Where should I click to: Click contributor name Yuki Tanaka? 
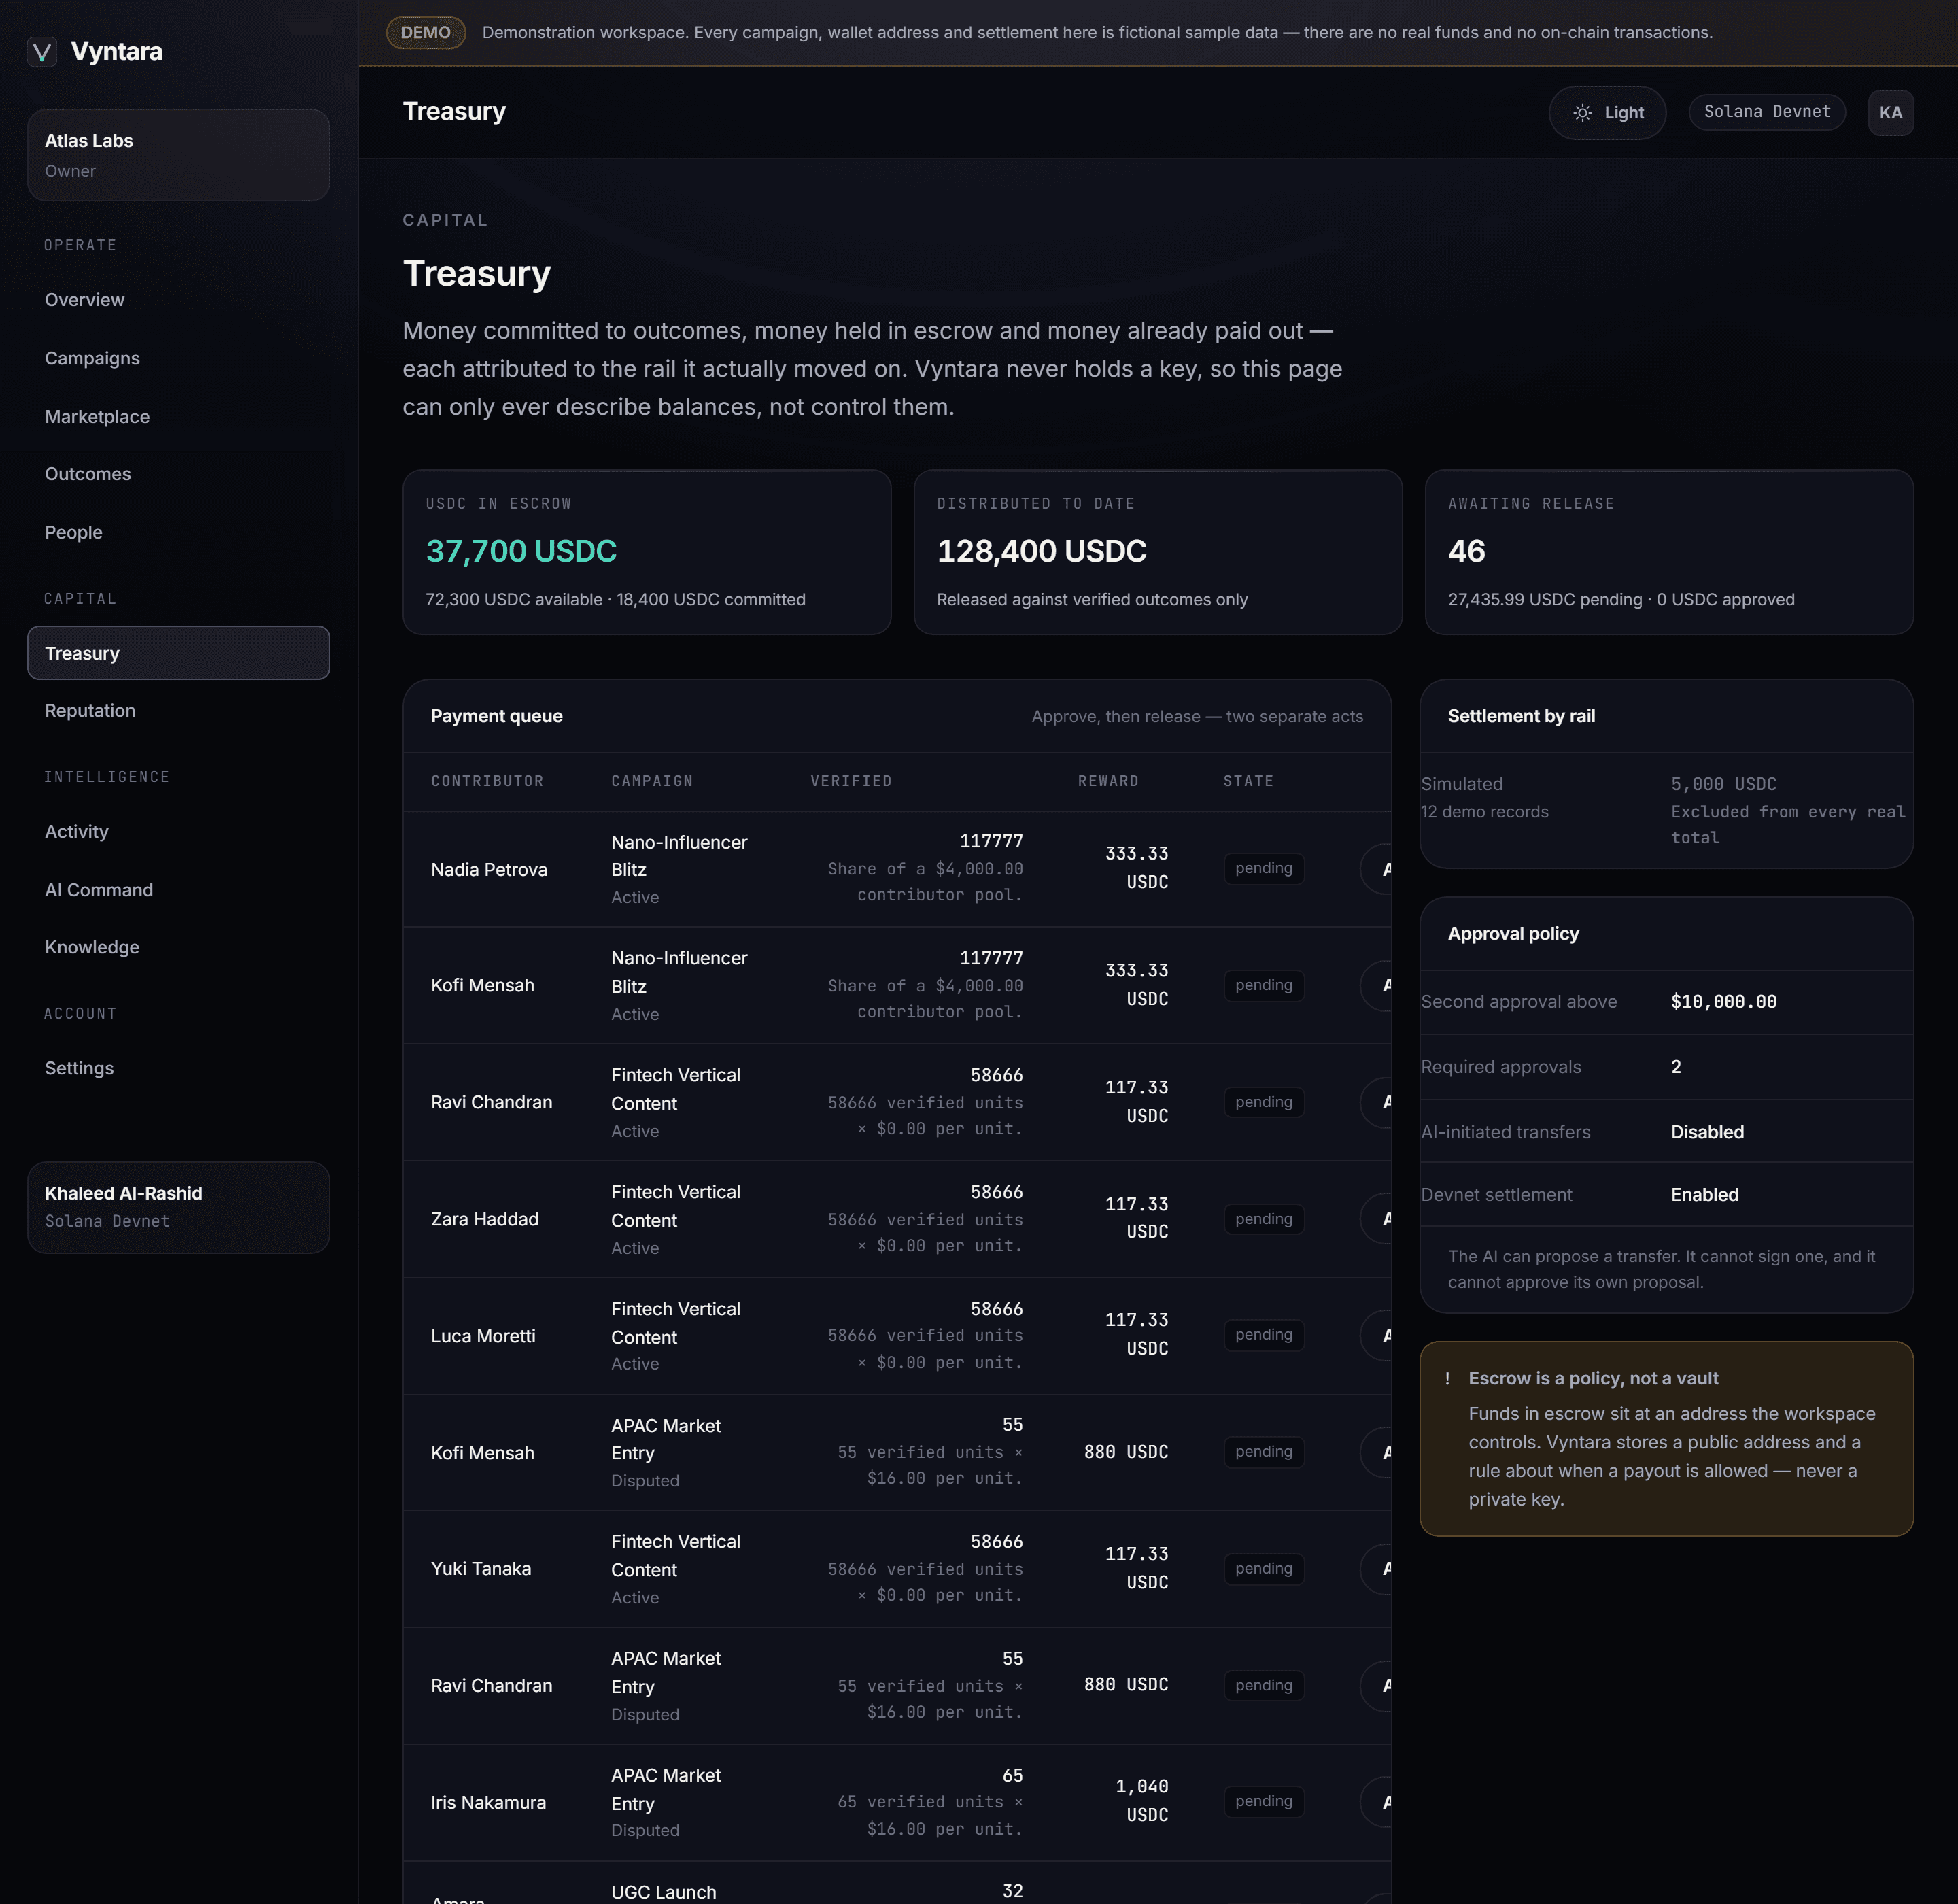(481, 1568)
